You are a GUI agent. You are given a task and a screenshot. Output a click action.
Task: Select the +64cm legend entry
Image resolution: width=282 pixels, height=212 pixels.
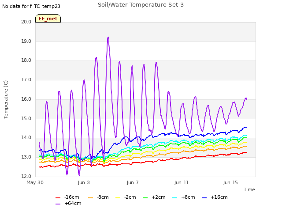[x=68, y=203]
